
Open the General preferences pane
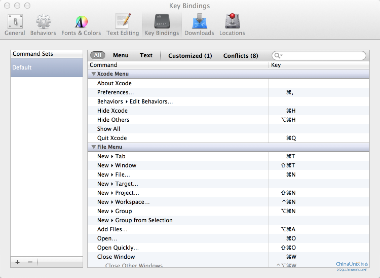(15, 25)
